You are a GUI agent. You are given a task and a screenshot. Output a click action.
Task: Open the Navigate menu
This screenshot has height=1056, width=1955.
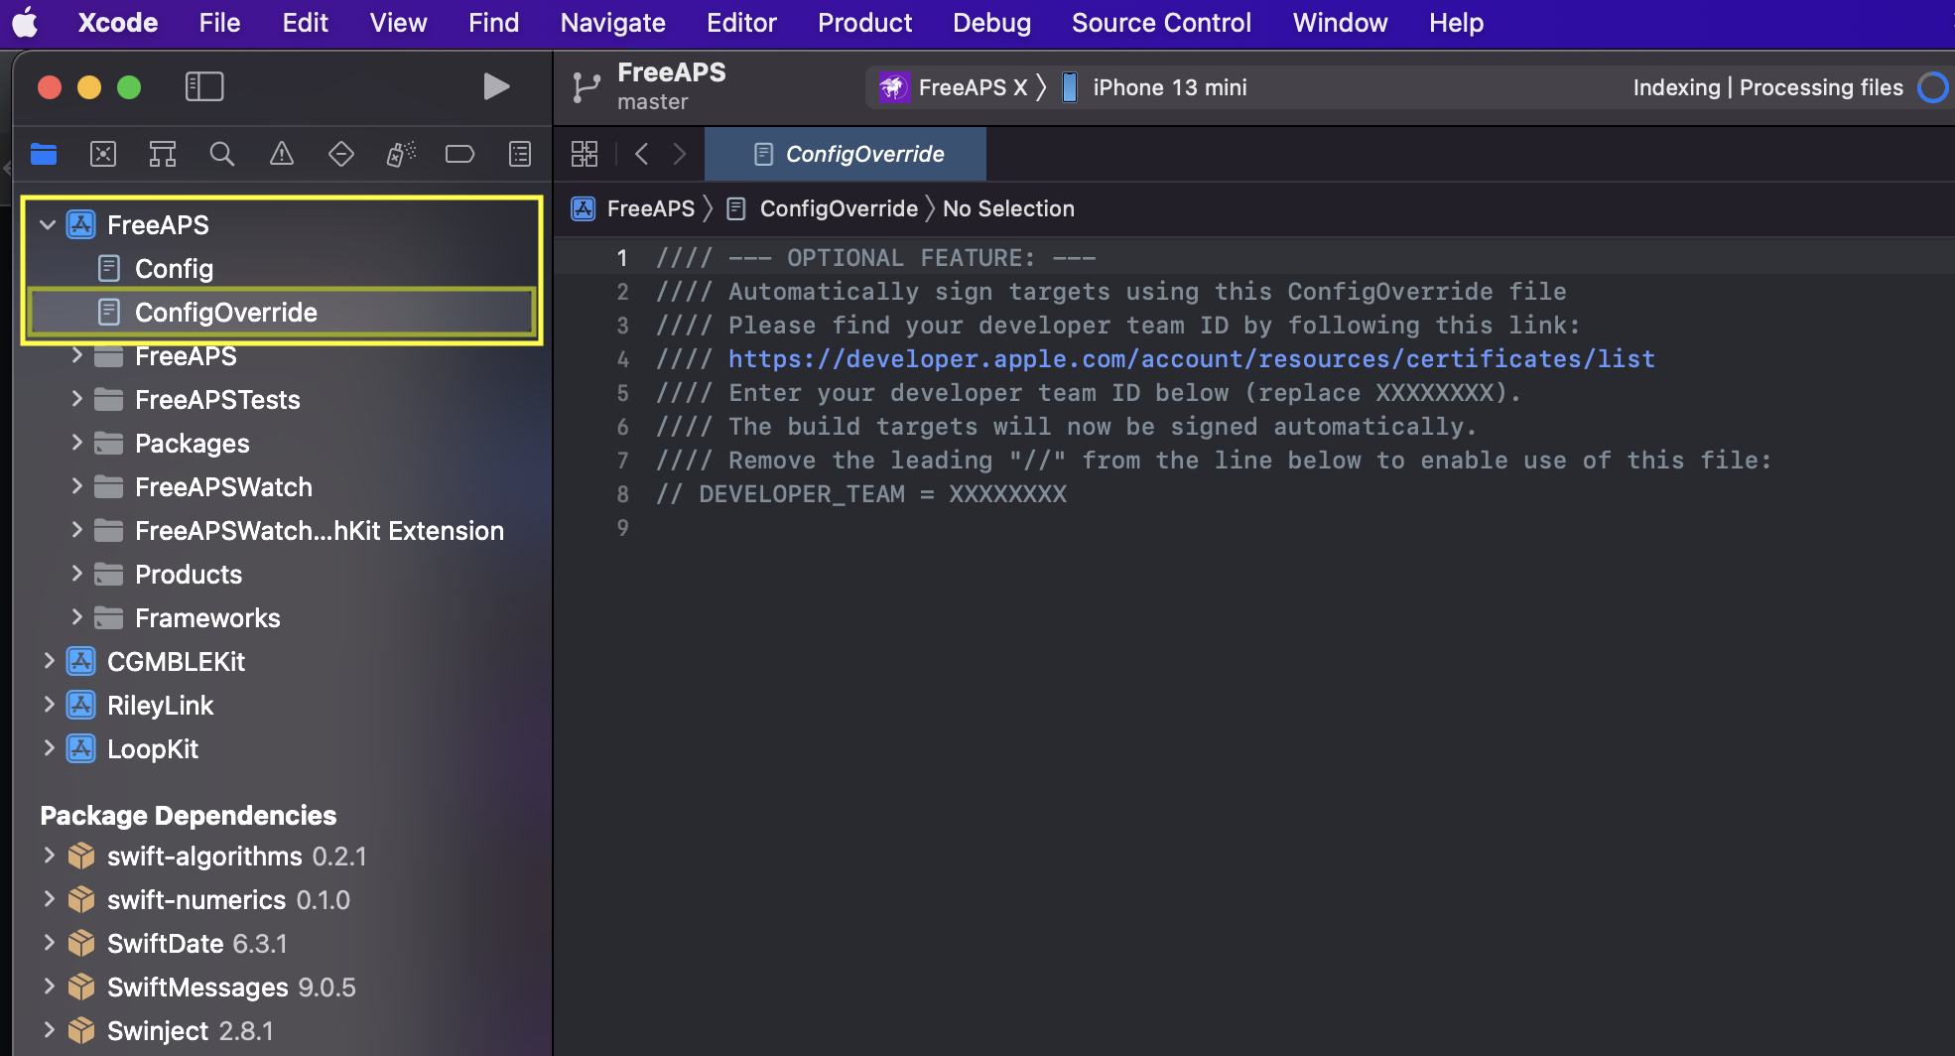612,22
